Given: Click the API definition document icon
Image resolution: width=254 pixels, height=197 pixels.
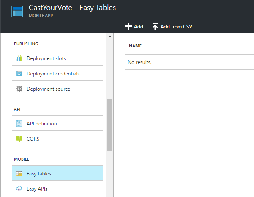Looking at the screenshot, I should click(19, 123).
